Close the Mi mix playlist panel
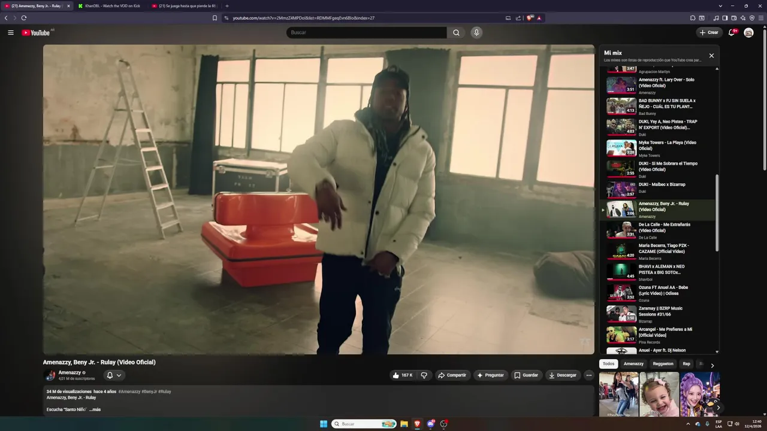This screenshot has width=767, height=431. (711, 56)
